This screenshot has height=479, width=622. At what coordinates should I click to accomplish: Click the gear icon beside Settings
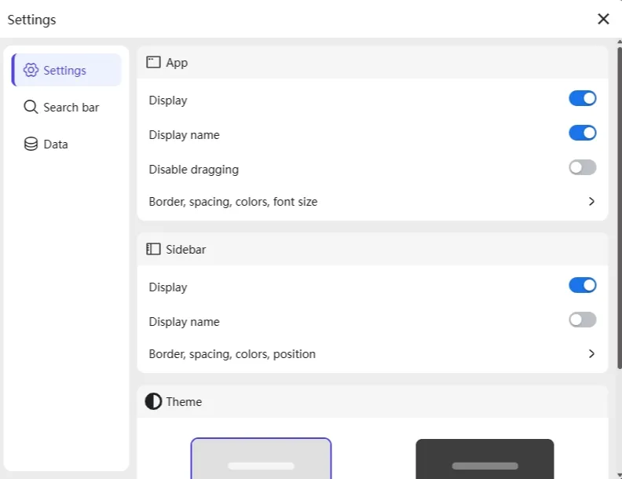[31, 70]
